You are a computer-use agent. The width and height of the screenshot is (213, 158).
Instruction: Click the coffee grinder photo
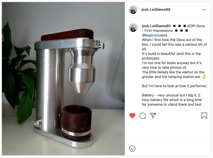coord(63,79)
